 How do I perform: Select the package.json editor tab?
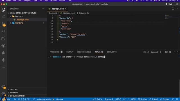point(57,9)
